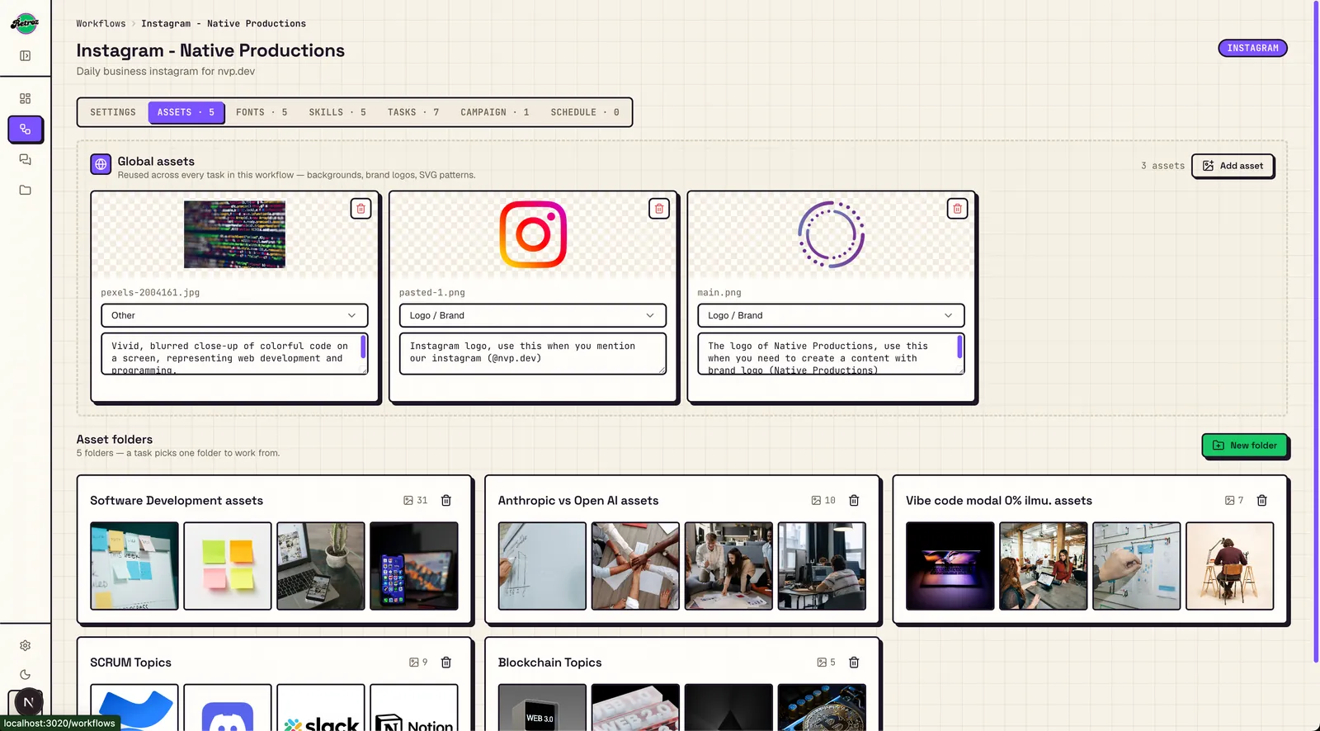Click the pexels-2004161.jpg file name
Screen dimensions: 1320x731
point(150,293)
